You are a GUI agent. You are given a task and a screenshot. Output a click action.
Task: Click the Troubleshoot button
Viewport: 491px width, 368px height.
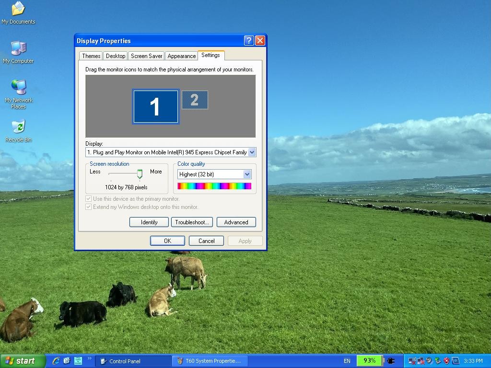pos(192,222)
